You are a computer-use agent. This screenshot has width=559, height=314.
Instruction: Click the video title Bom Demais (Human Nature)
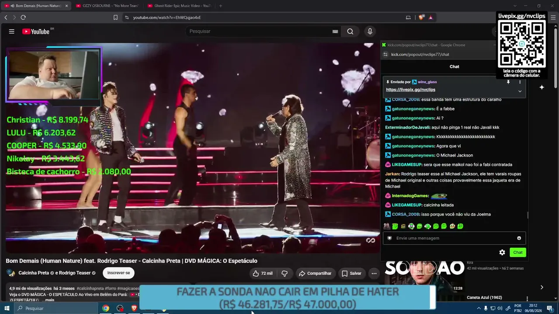[x=131, y=261]
